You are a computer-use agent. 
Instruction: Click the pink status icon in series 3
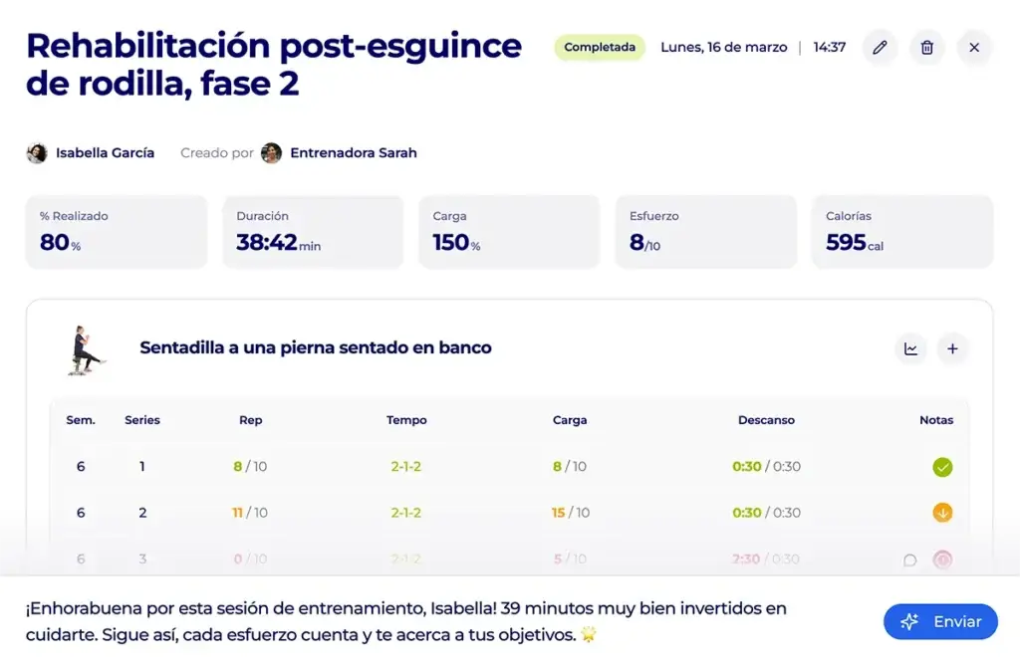click(x=942, y=559)
